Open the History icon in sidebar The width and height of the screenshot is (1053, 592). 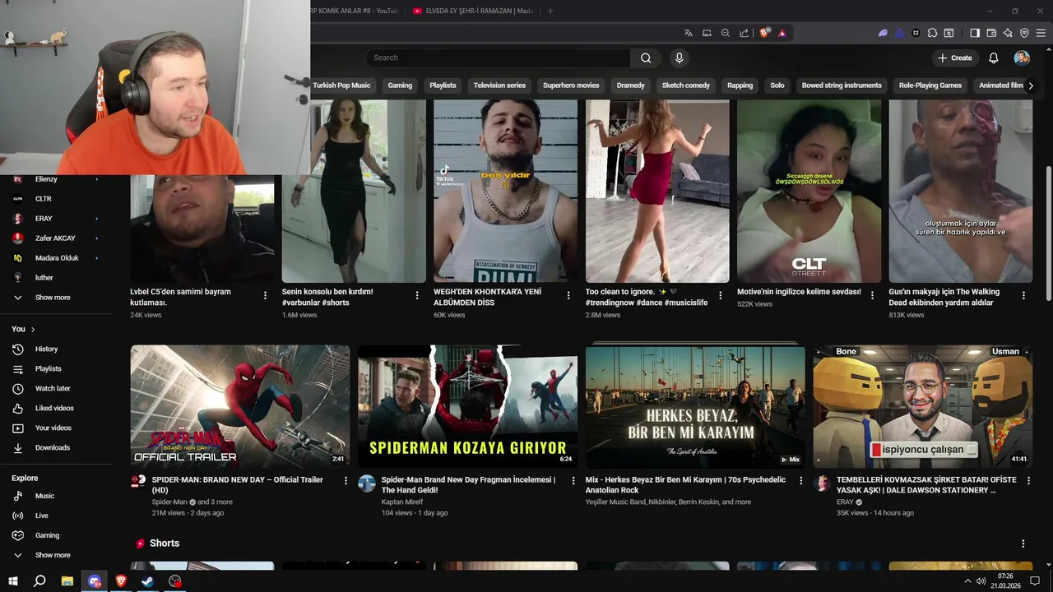(x=18, y=349)
